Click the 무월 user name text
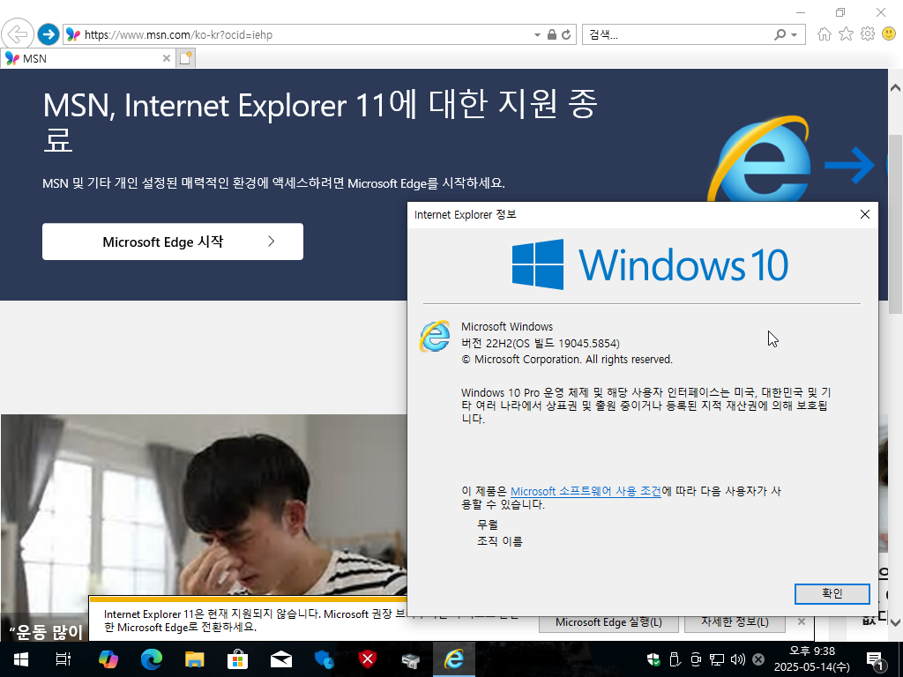903x677 pixels. (x=487, y=524)
